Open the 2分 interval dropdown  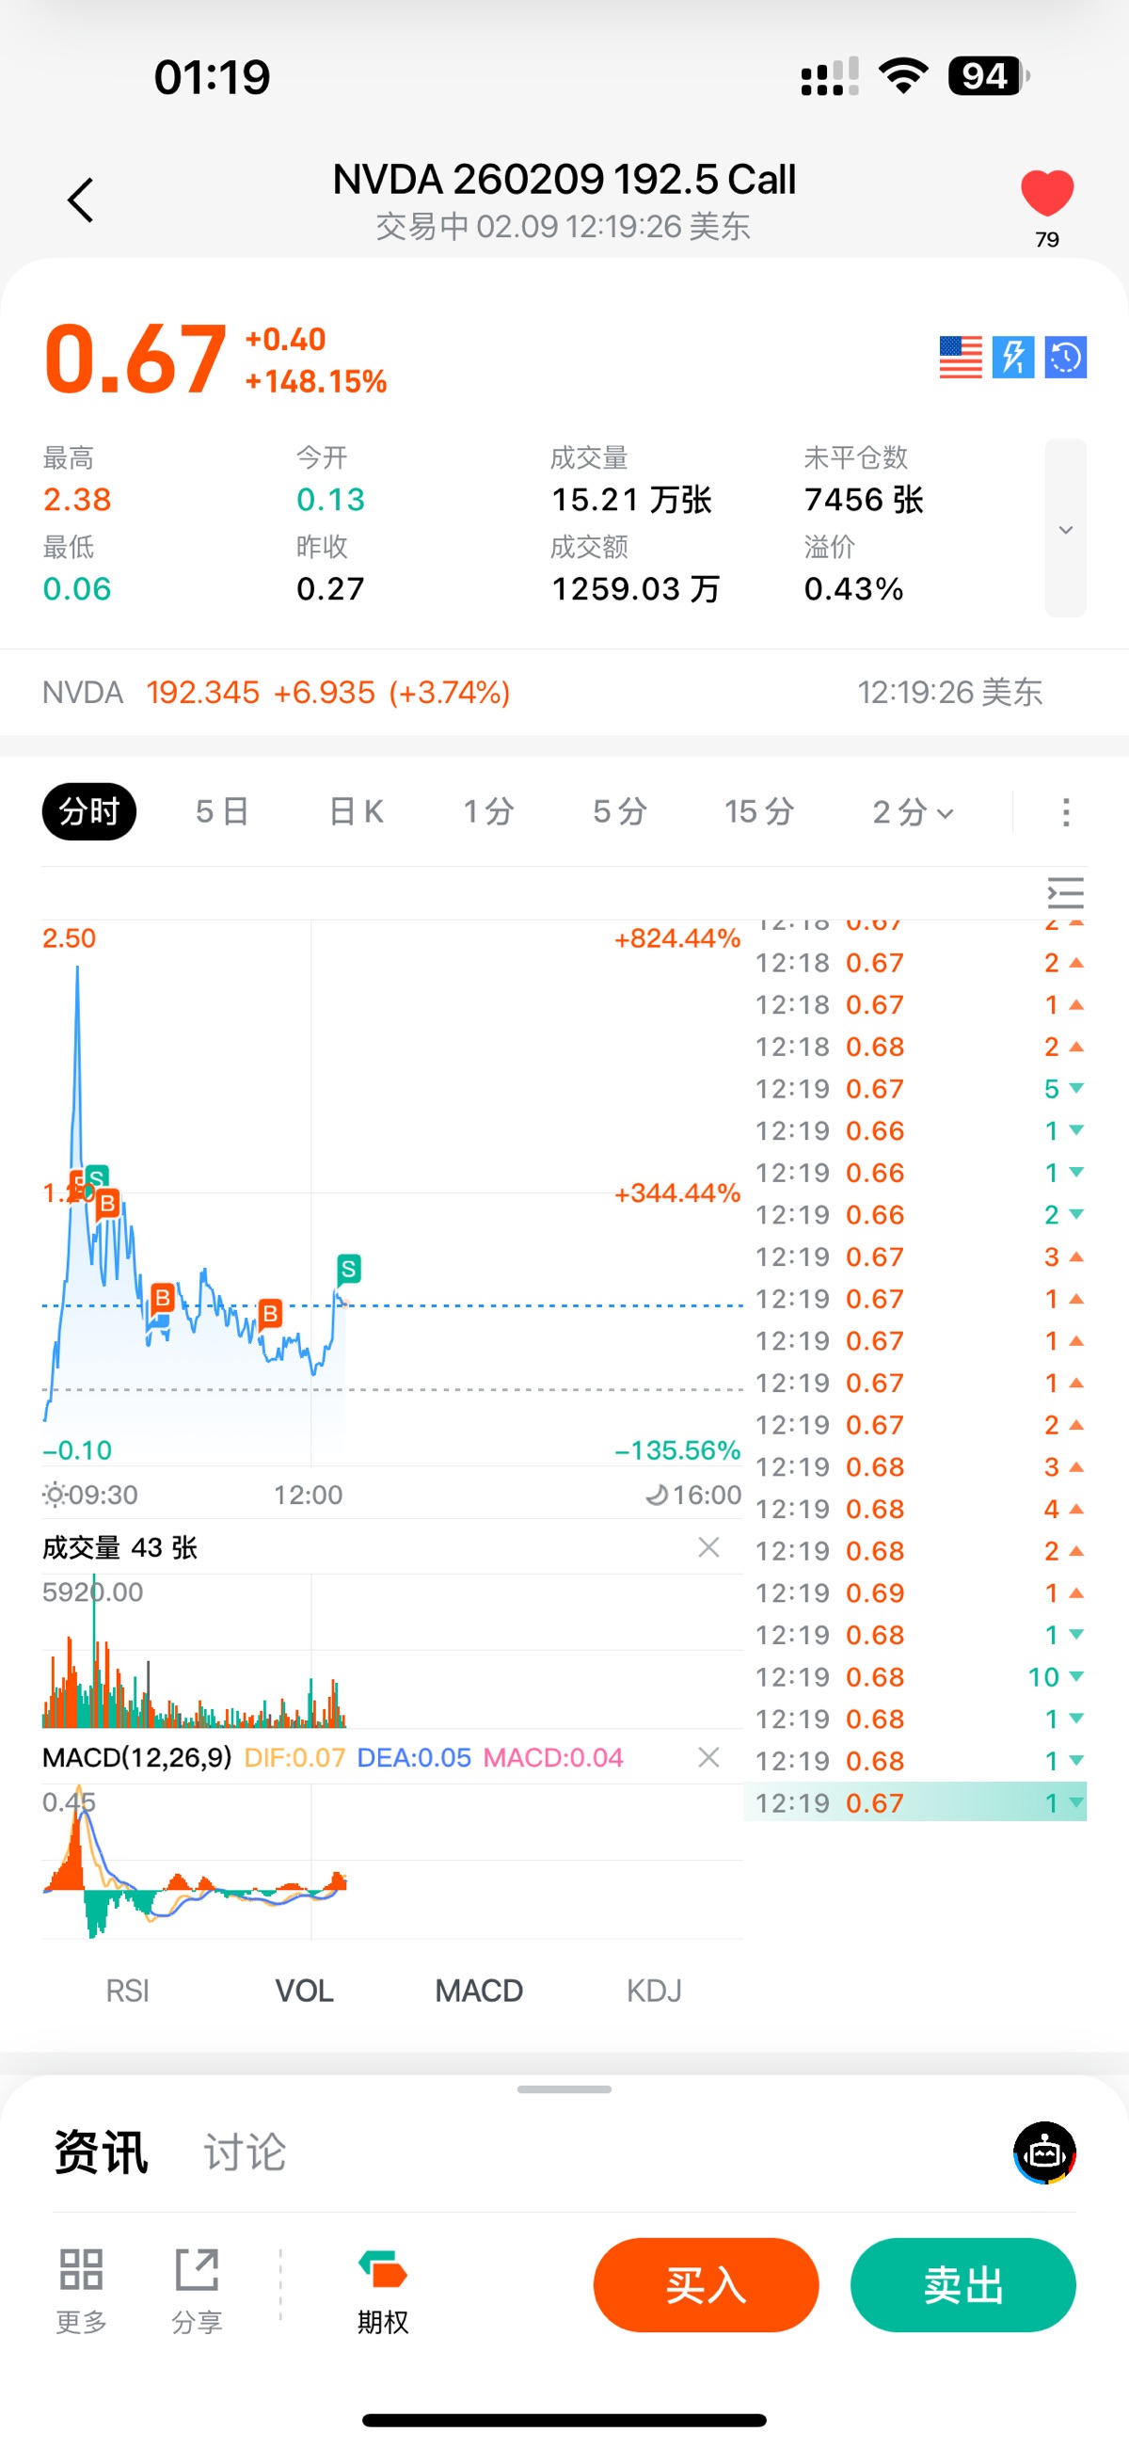(x=913, y=811)
